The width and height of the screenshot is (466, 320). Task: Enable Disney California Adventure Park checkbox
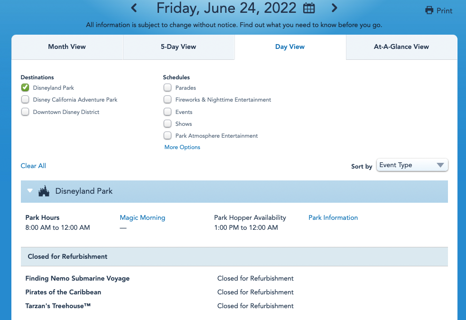click(x=25, y=100)
